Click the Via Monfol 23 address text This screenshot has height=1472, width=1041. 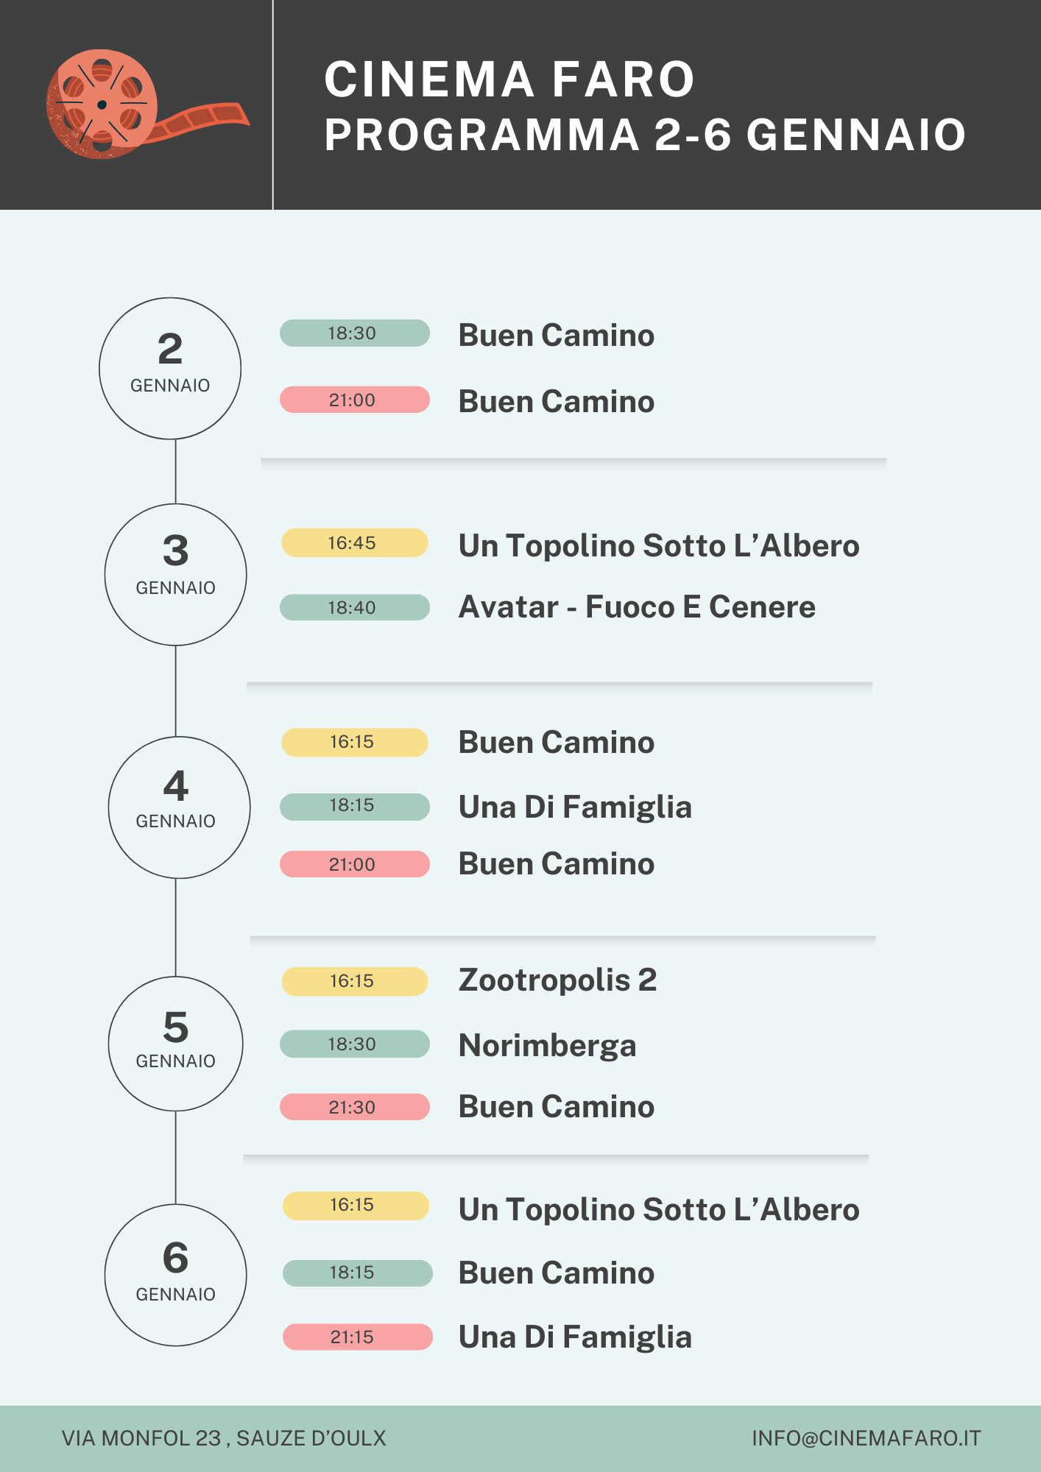(x=224, y=1438)
